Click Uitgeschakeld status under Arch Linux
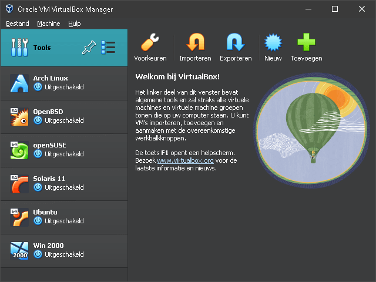376x282 pixels. pos(64,87)
